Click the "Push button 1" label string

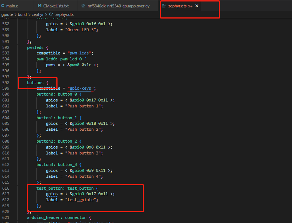click(83, 106)
